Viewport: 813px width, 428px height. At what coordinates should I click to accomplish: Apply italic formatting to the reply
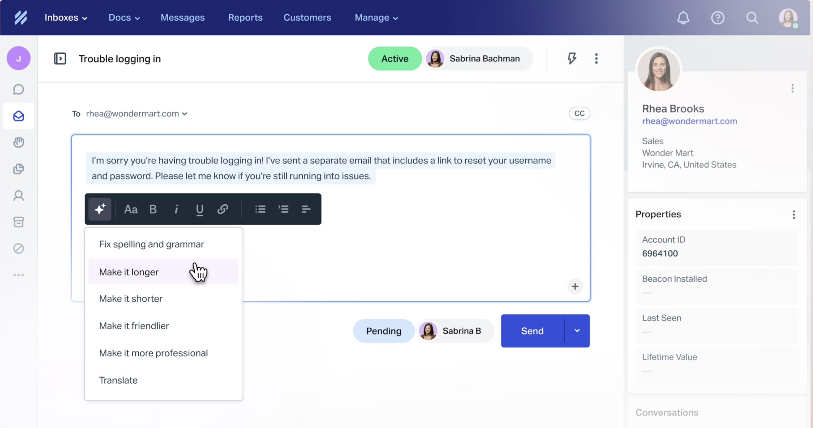(x=176, y=209)
